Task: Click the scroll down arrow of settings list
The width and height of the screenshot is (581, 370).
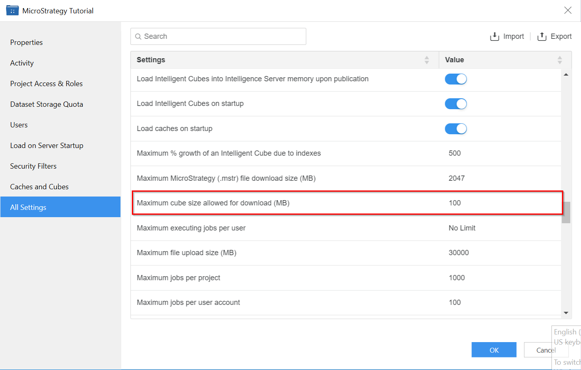Action: tap(566, 313)
